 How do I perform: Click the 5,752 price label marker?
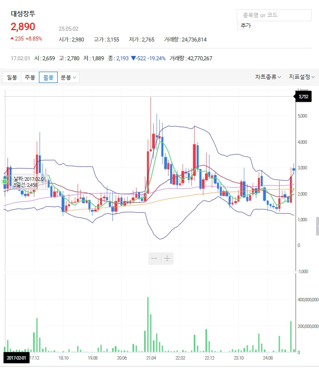(x=303, y=96)
